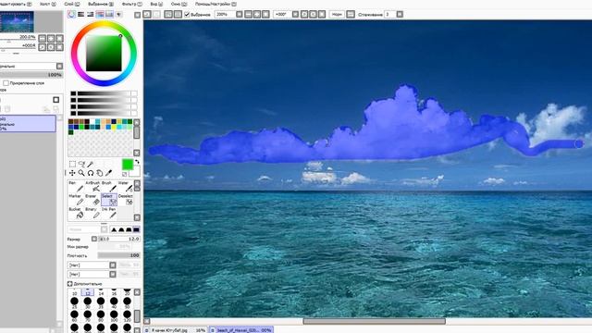Click the white background color swatch

[135, 171]
